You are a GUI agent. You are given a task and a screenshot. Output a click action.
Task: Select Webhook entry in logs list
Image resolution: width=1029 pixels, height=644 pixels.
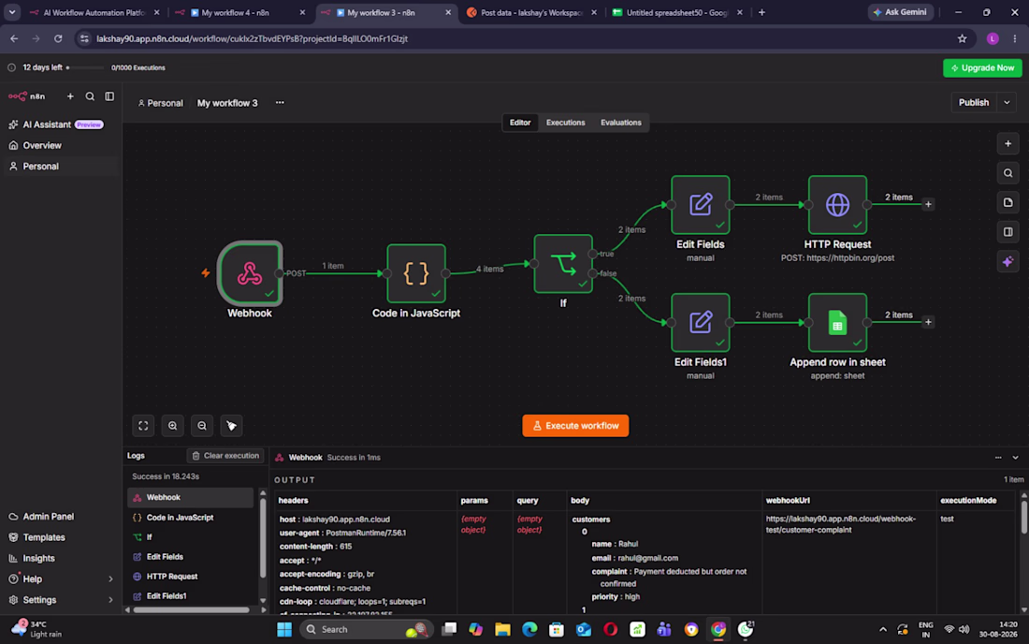tap(190, 498)
